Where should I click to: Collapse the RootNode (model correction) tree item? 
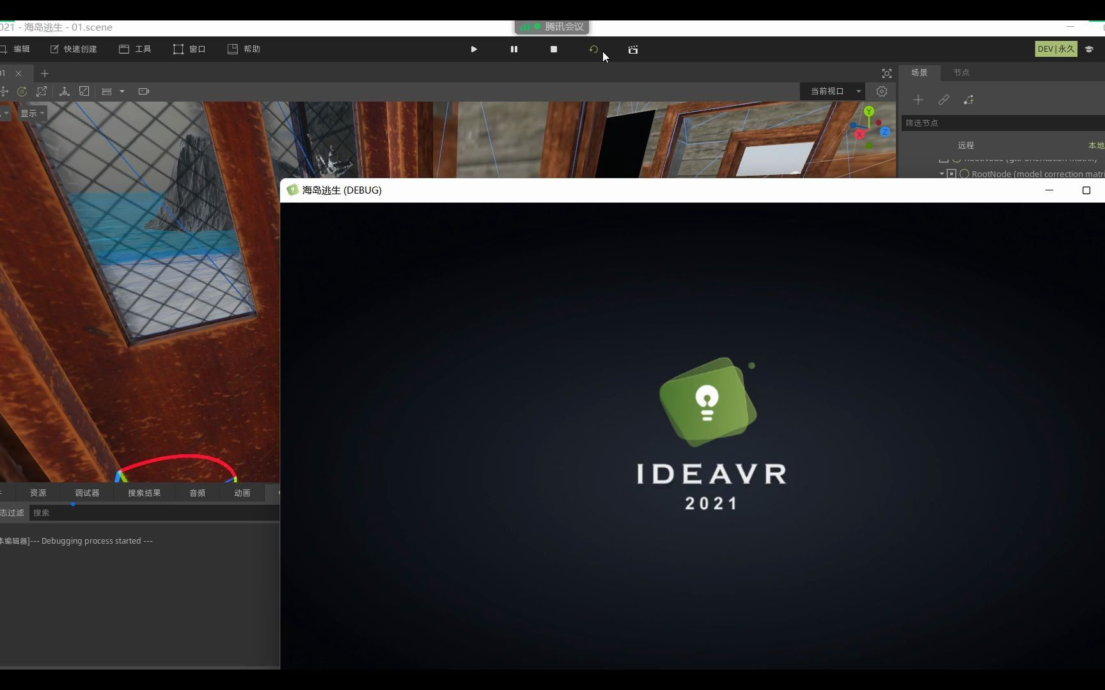pyautogui.click(x=942, y=174)
